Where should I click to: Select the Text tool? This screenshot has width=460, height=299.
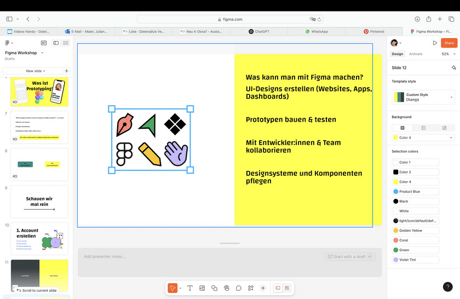(190, 288)
